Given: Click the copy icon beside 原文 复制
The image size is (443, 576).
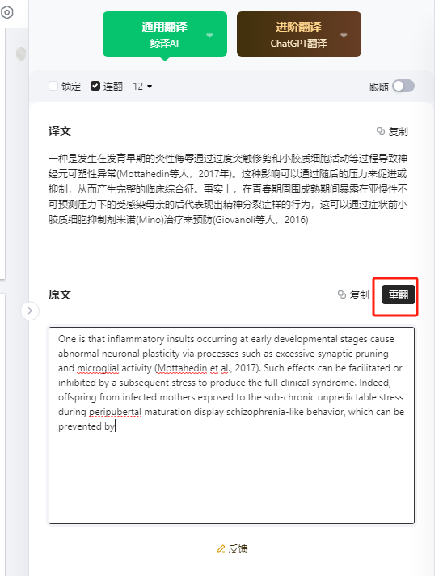Looking at the screenshot, I should click(x=342, y=294).
